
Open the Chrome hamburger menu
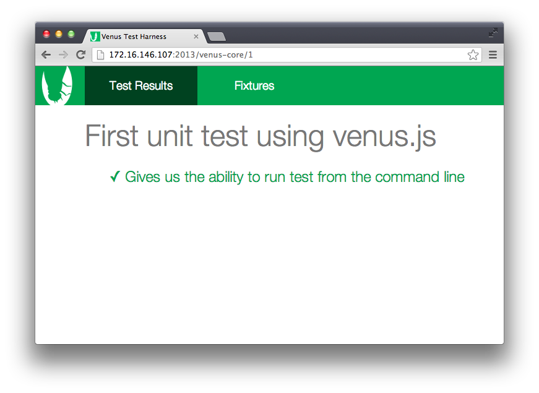493,54
